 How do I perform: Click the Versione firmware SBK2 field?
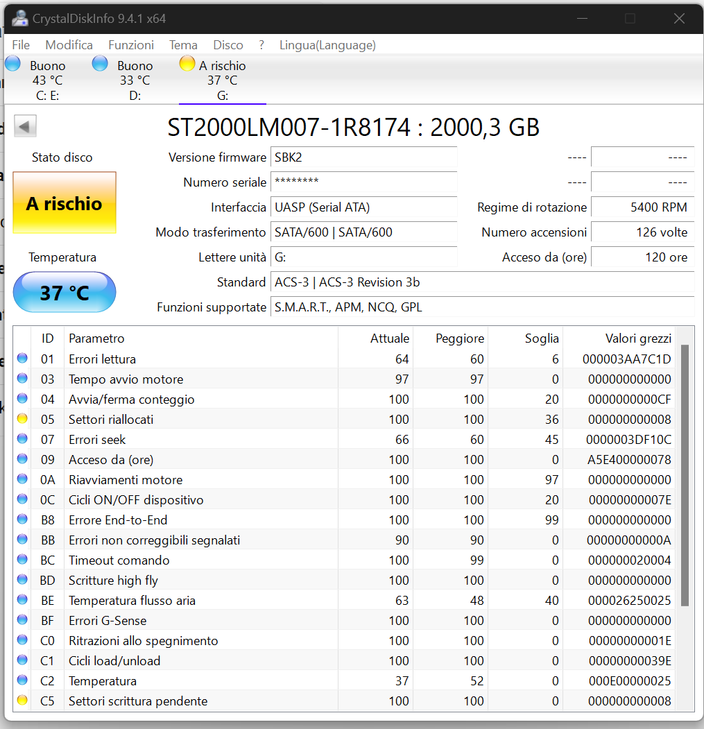[364, 157]
